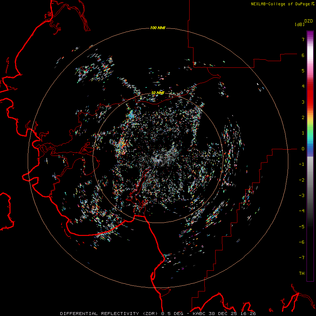Image resolution: width=316 pixels, height=316 pixels.
Task: Click the 6 dB tick label
Action: (303, 55)
